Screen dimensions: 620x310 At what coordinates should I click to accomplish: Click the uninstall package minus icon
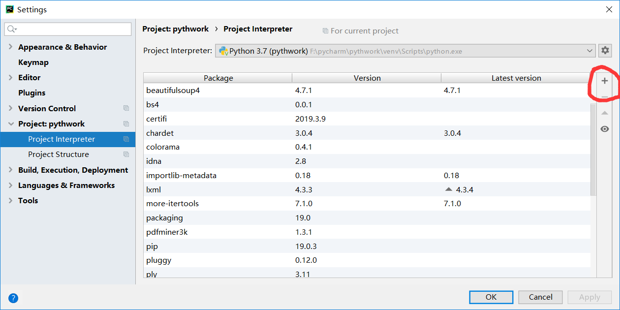(605, 97)
